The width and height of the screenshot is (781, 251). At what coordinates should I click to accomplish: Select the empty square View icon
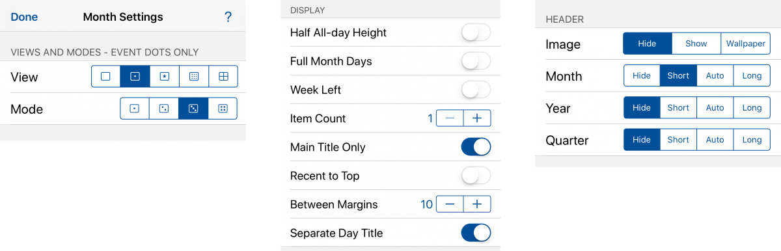click(x=106, y=76)
